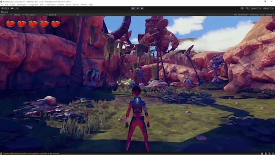Viewport: 275px width, 155px height.
Task: Click the Step frame button
Action: pos(142,8)
